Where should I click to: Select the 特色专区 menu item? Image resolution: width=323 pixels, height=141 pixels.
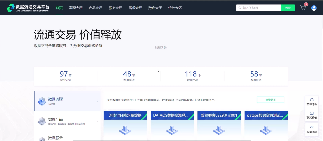coord(175,8)
